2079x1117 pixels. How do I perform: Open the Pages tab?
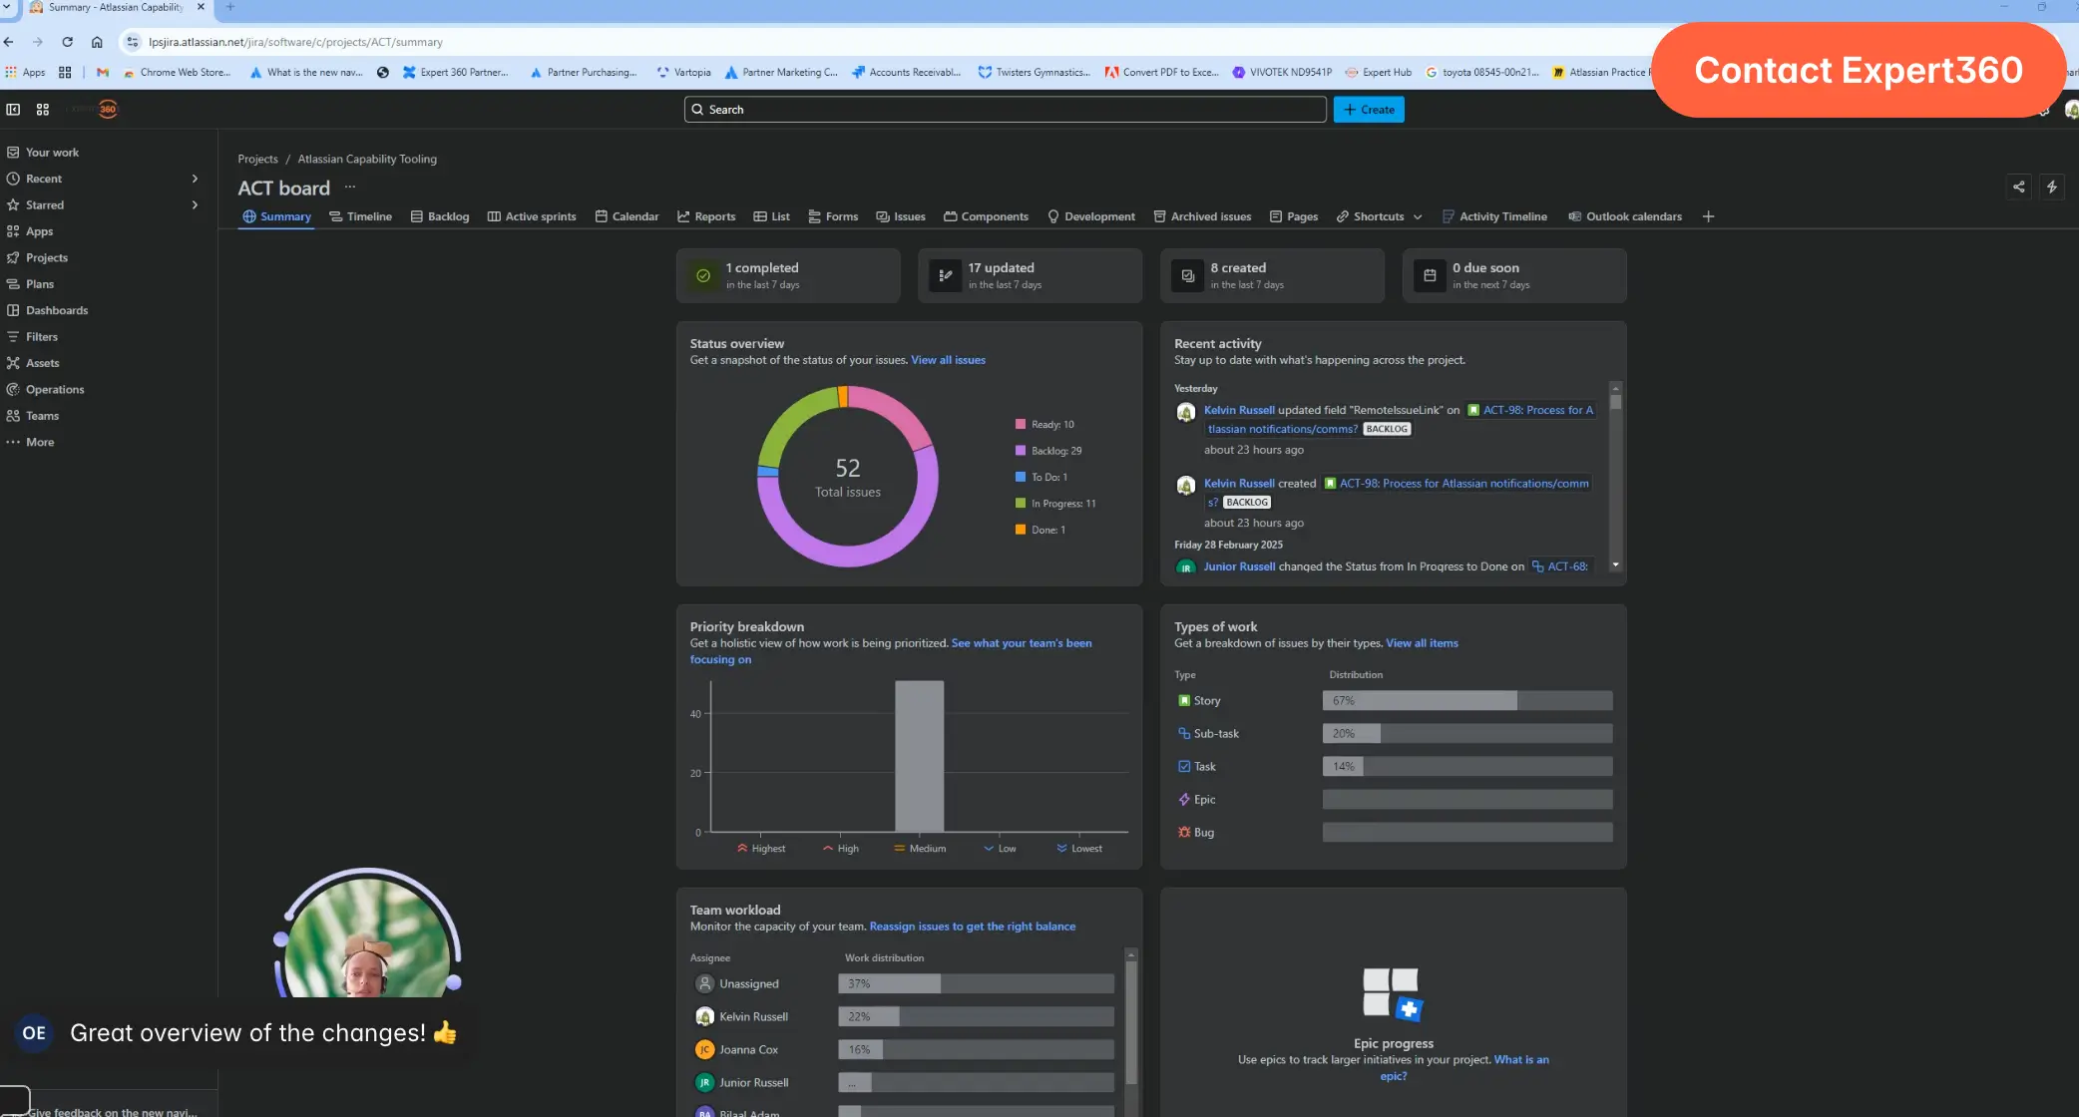1294,216
